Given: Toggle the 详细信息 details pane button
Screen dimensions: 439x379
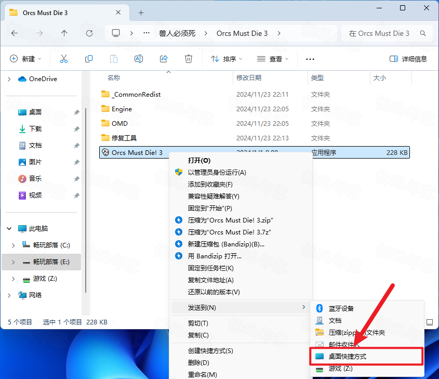Looking at the screenshot, I should tap(408, 59).
